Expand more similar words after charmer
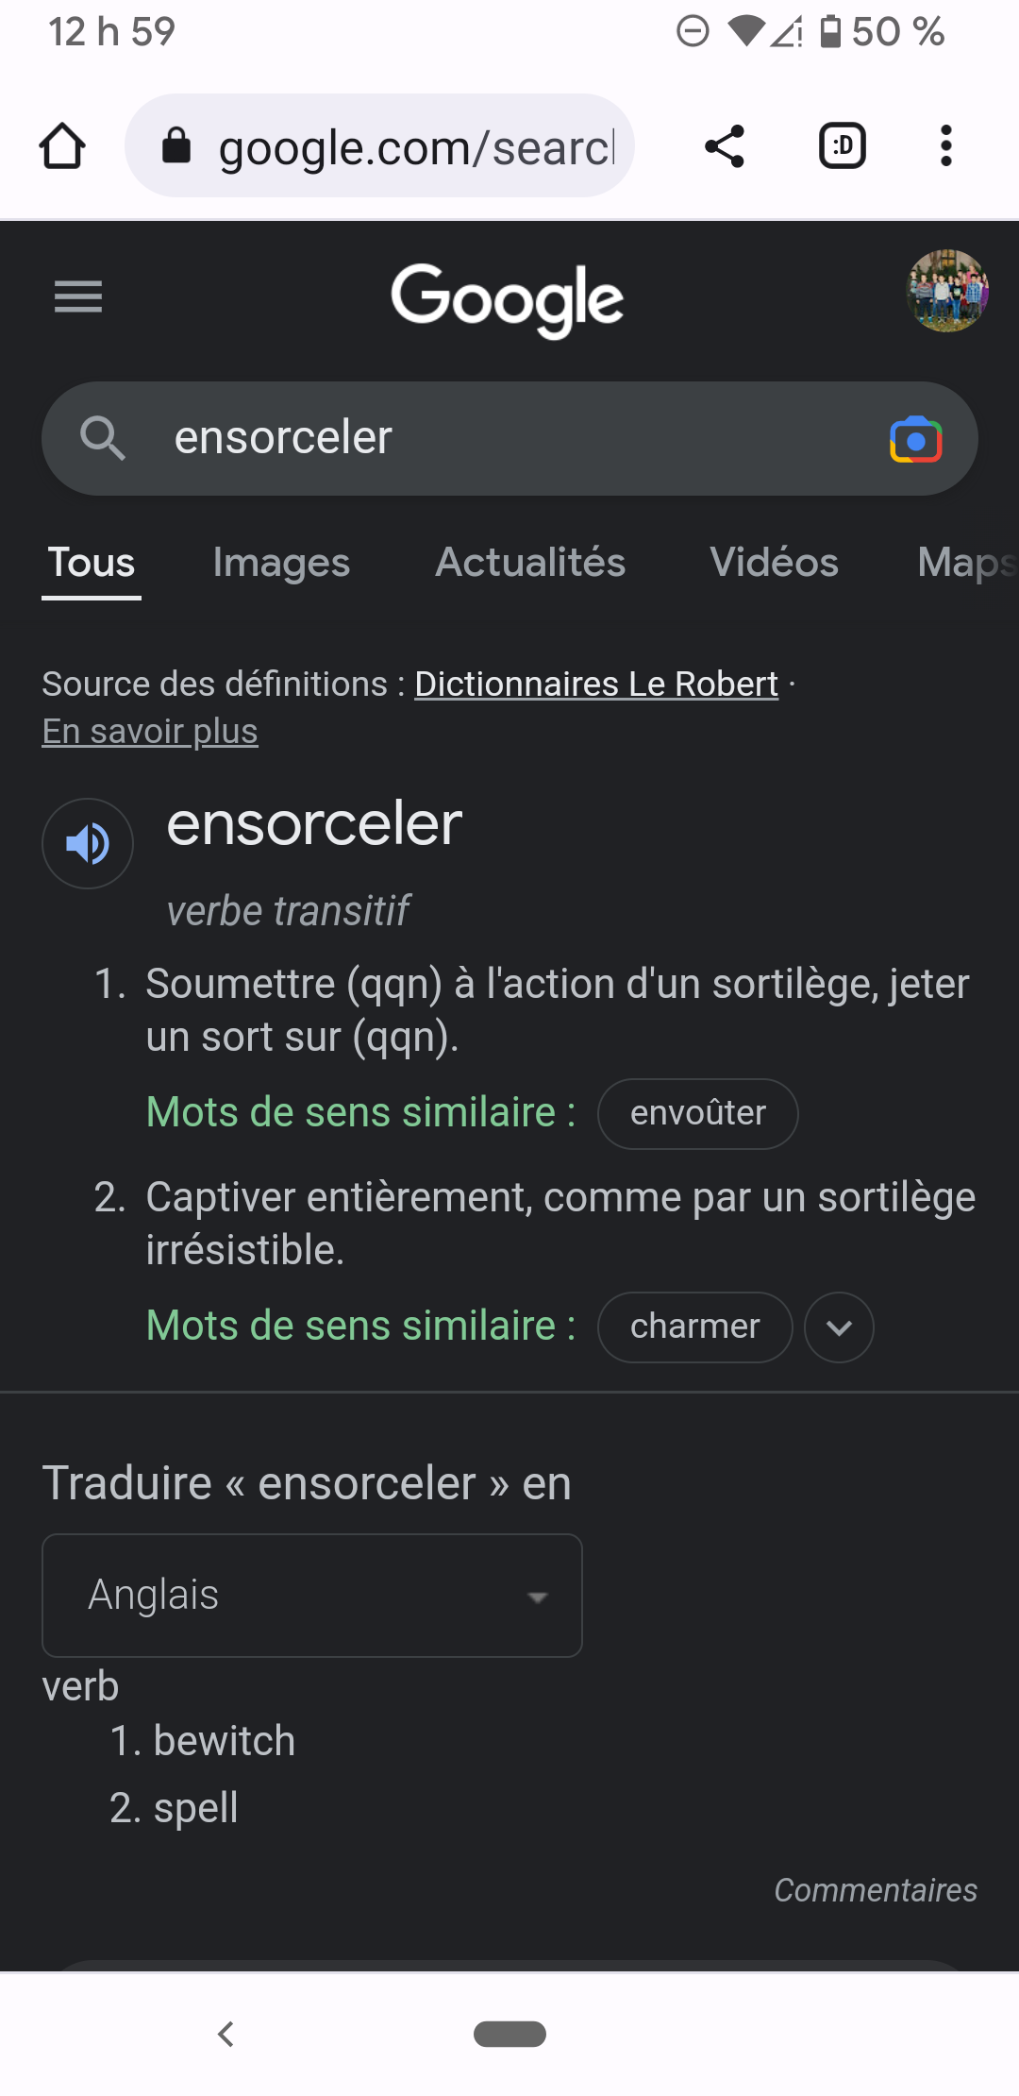Image resolution: width=1019 pixels, height=2096 pixels. click(x=839, y=1327)
